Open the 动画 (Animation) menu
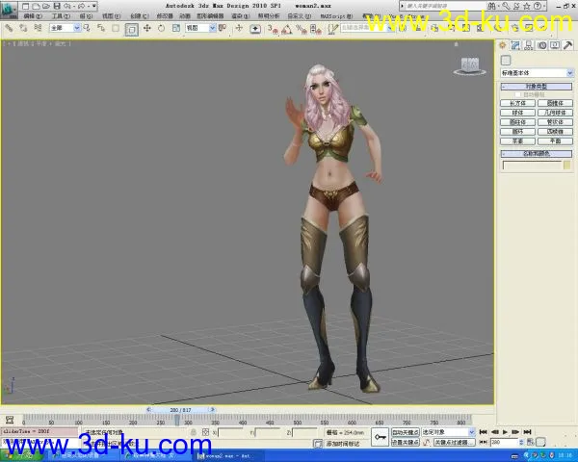Viewport: 578px width, 462px height. pyautogui.click(x=185, y=16)
